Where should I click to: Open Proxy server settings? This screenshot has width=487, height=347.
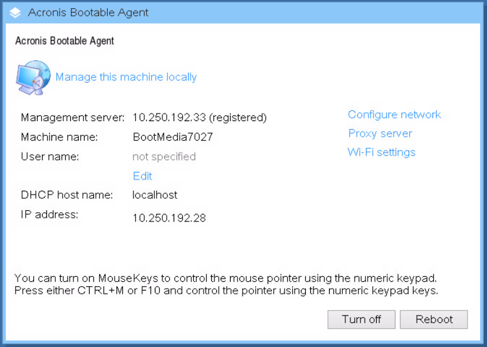[x=380, y=133]
